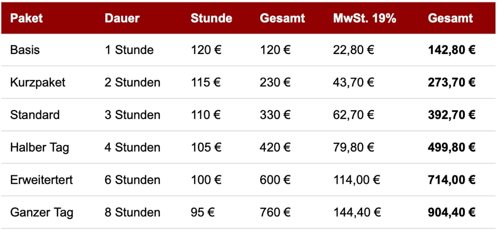499x231 pixels.
Task: Click the Dauer column header
Action: pyautogui.click(x=122, y=19)
